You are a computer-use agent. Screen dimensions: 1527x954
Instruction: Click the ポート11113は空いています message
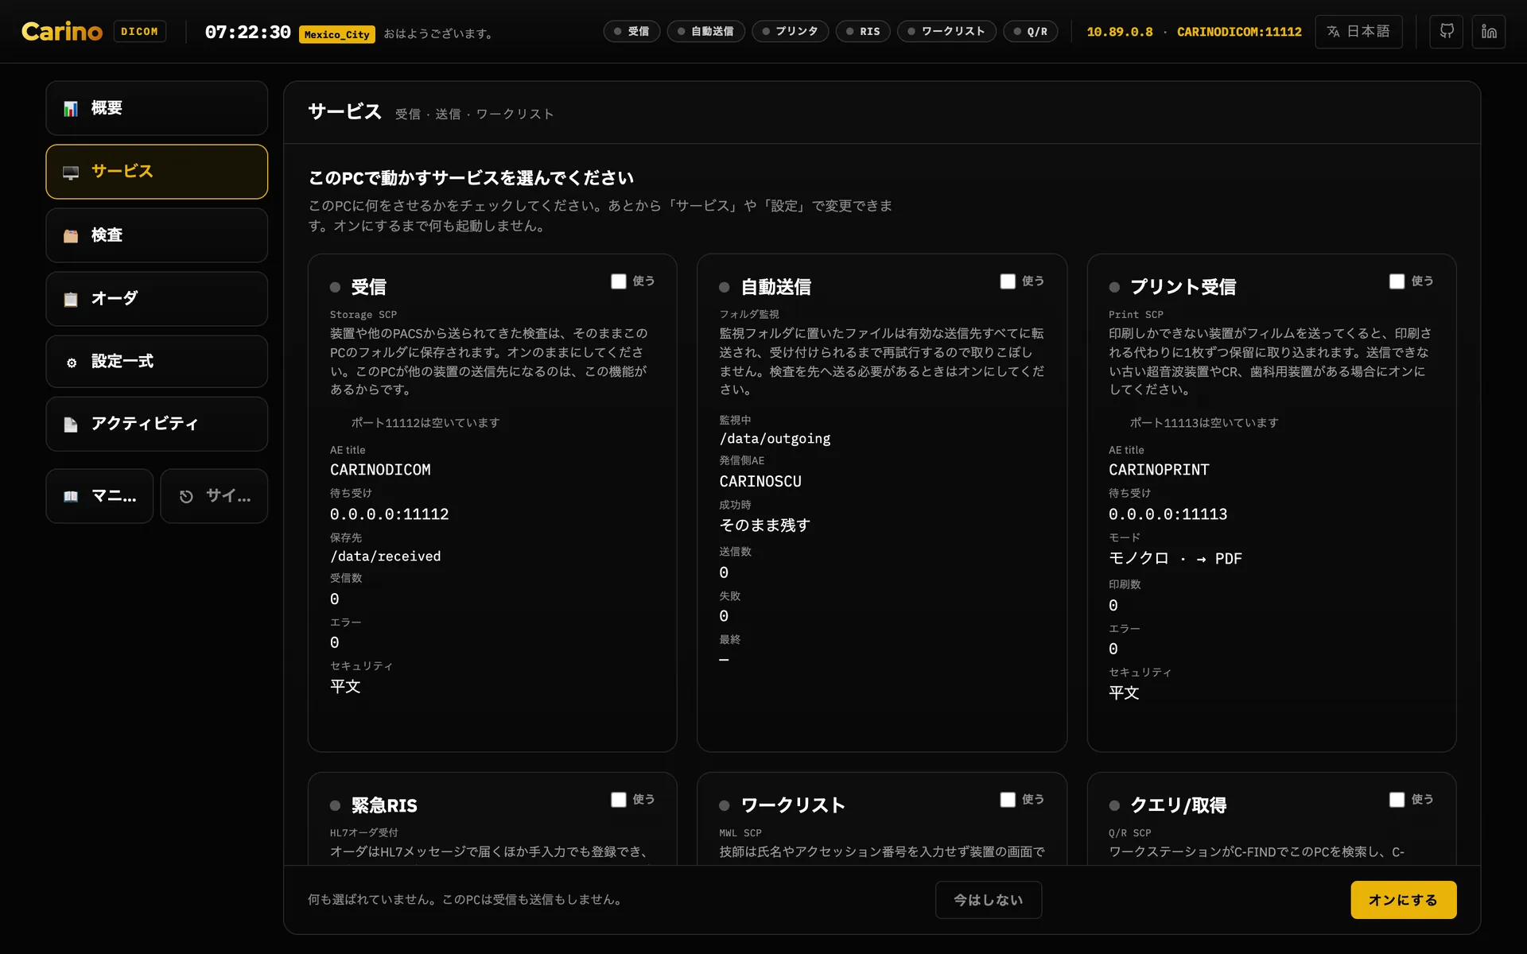click(1204, 423)
